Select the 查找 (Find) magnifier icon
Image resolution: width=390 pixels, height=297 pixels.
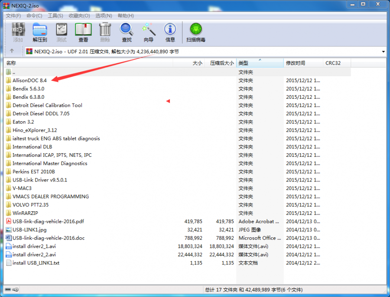pyautogui.click(x=126, y=31)
